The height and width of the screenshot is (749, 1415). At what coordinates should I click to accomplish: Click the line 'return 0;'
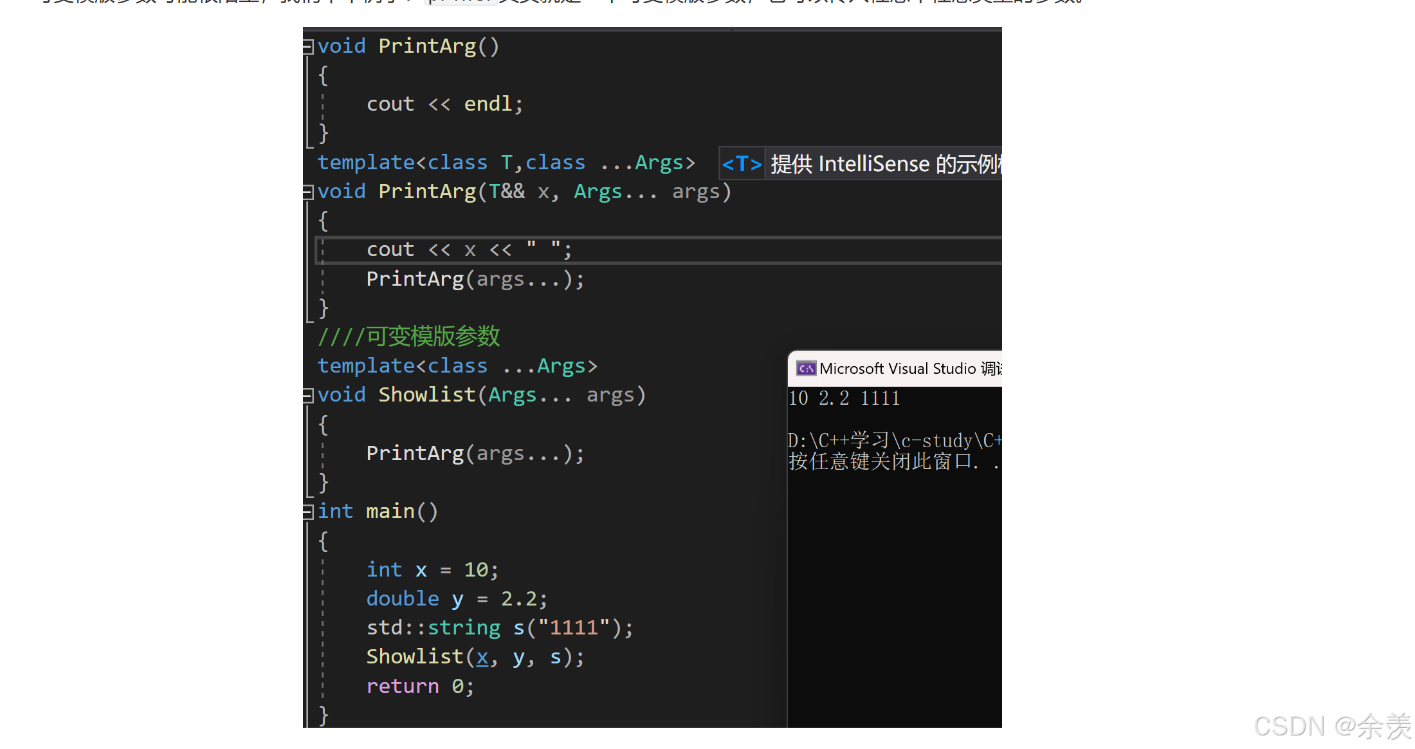(x=420, y=687)
